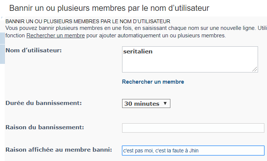The image size is (267, 161).
Task: Click the resize grip of the username textarea
Action: click(x=255, y=69)
